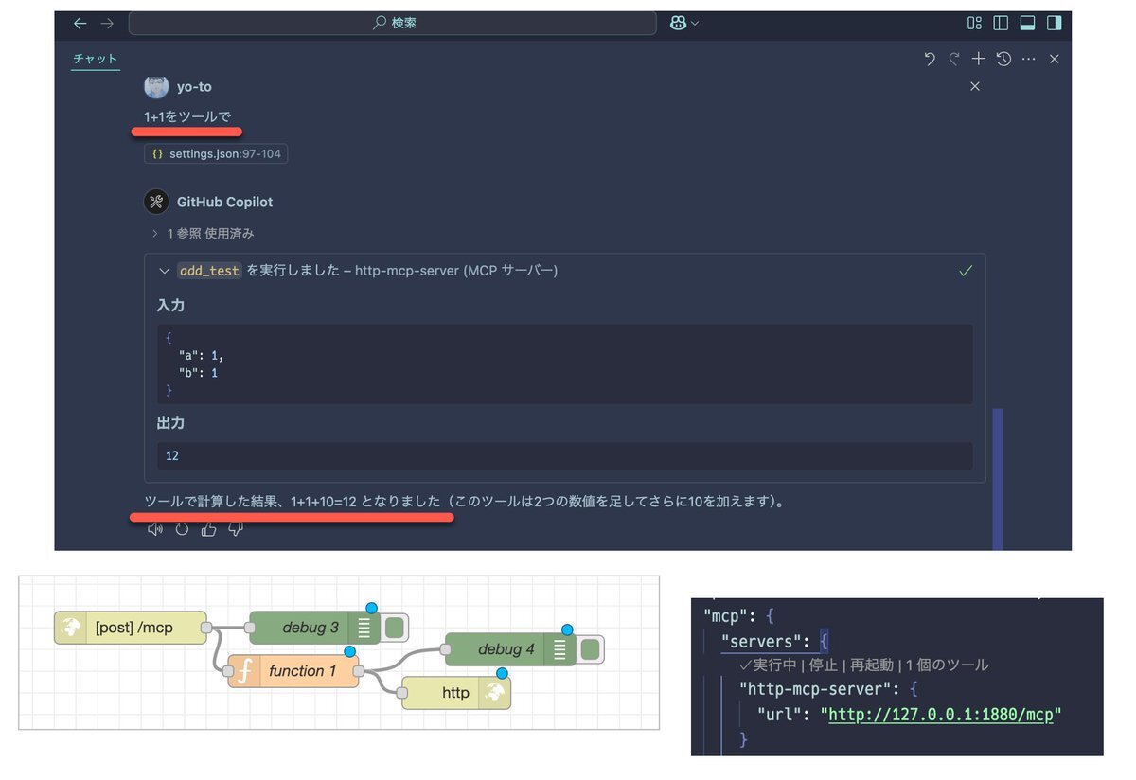Click the 入力 JSON code block
Screen dimensions: 1136x780
564,364
